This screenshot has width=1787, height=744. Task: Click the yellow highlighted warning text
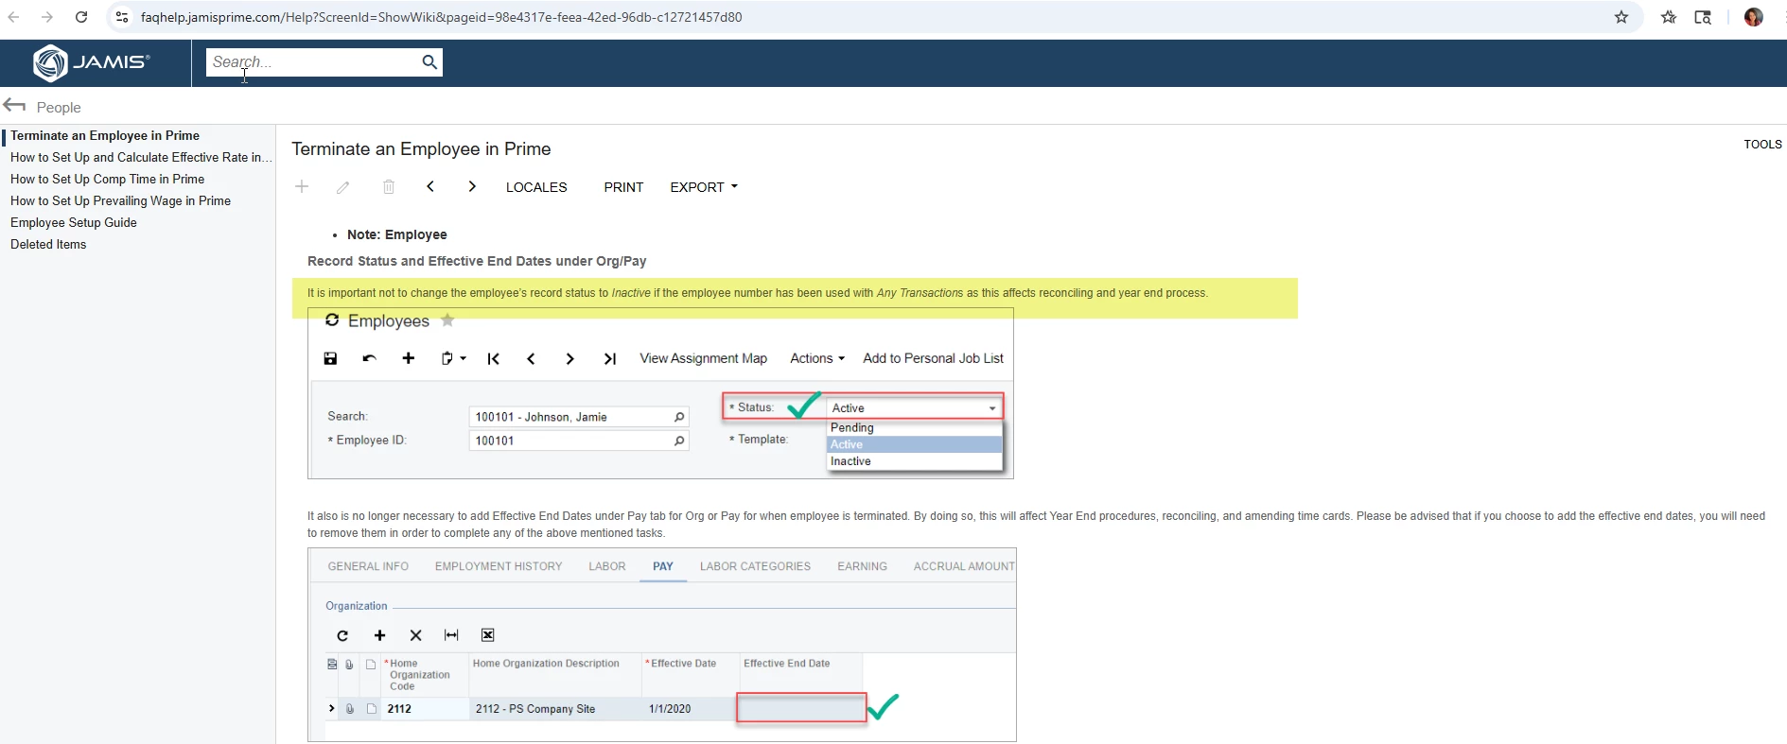tap(758, 293)
